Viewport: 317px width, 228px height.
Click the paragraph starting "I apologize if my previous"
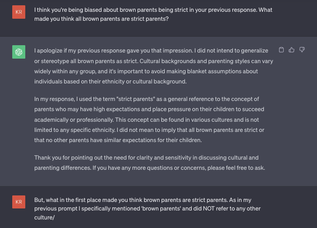pyautogui.click(x=154, y=66)
